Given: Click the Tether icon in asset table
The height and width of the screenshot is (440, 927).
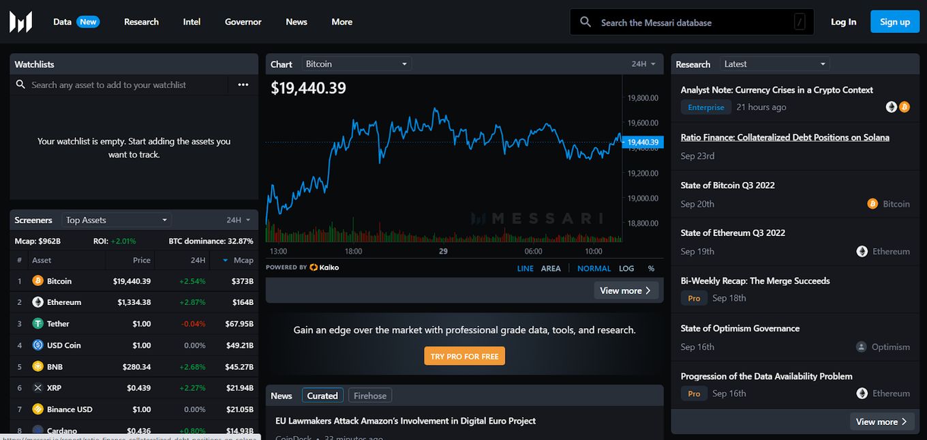Looking at the screenshot, I should [x=38, y=324].
